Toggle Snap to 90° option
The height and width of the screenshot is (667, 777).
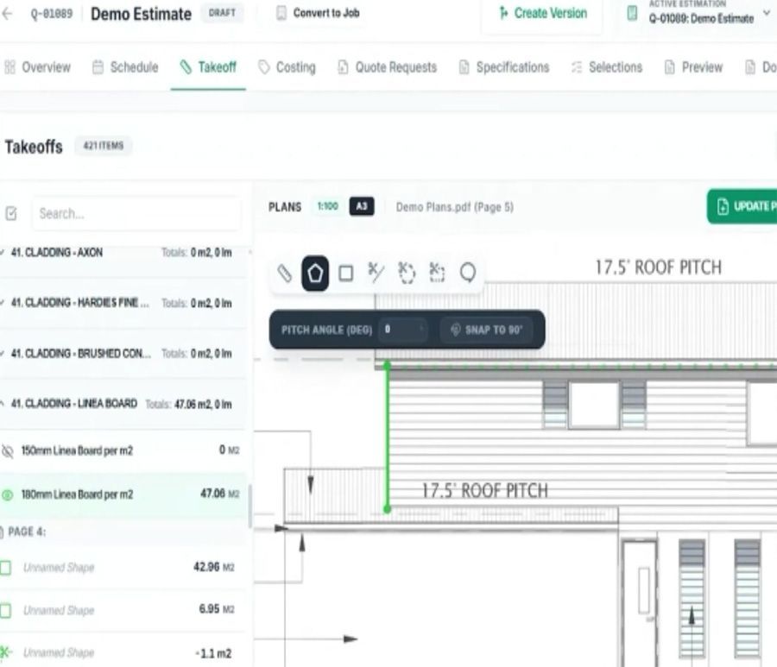pos(487,330)
